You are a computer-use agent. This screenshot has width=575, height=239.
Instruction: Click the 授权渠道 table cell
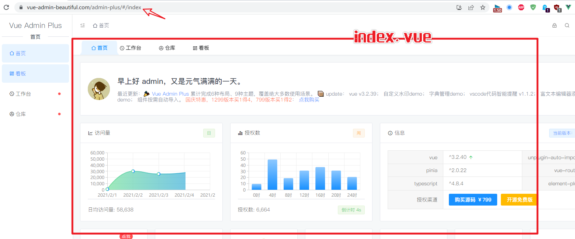click(416, 200)
